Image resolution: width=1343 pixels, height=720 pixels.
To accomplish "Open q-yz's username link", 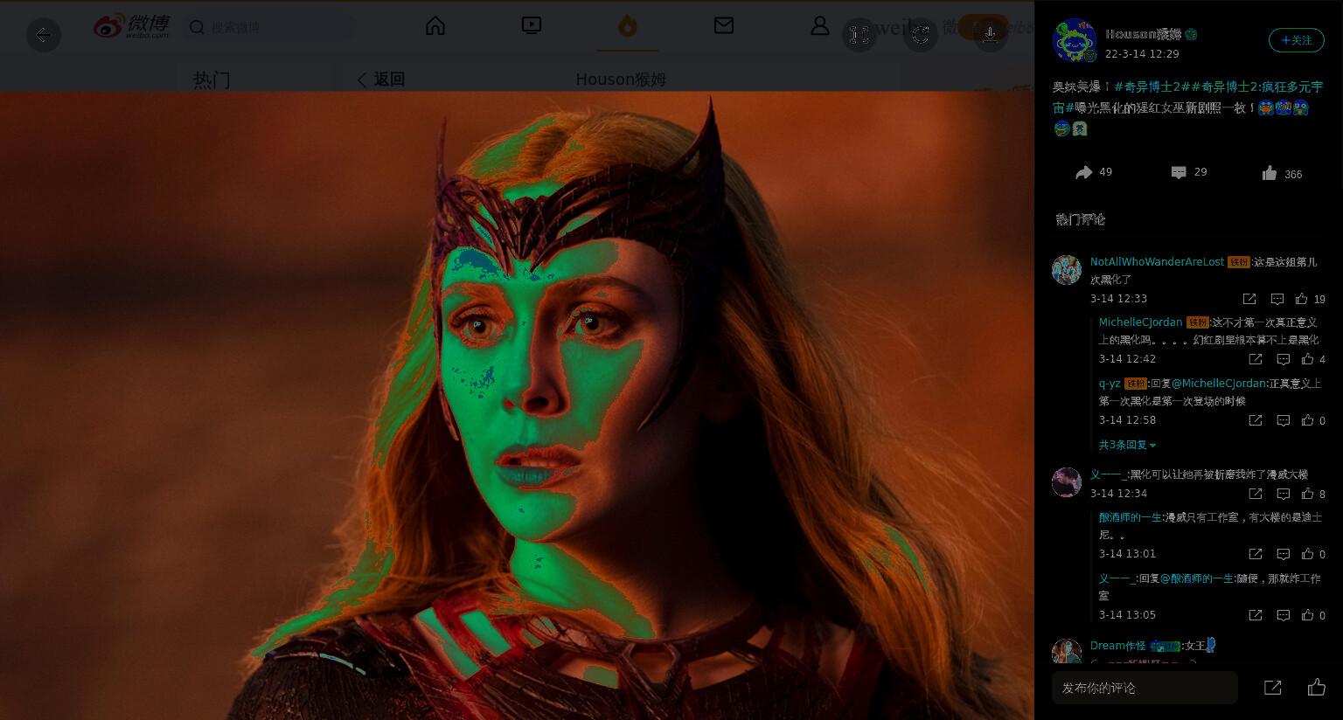I will pyautogui.click(x=1110, y=384).
